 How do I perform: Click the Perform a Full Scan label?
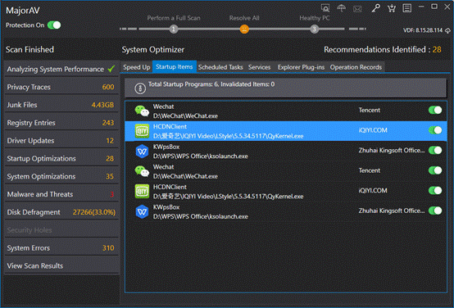pos(174,18)
